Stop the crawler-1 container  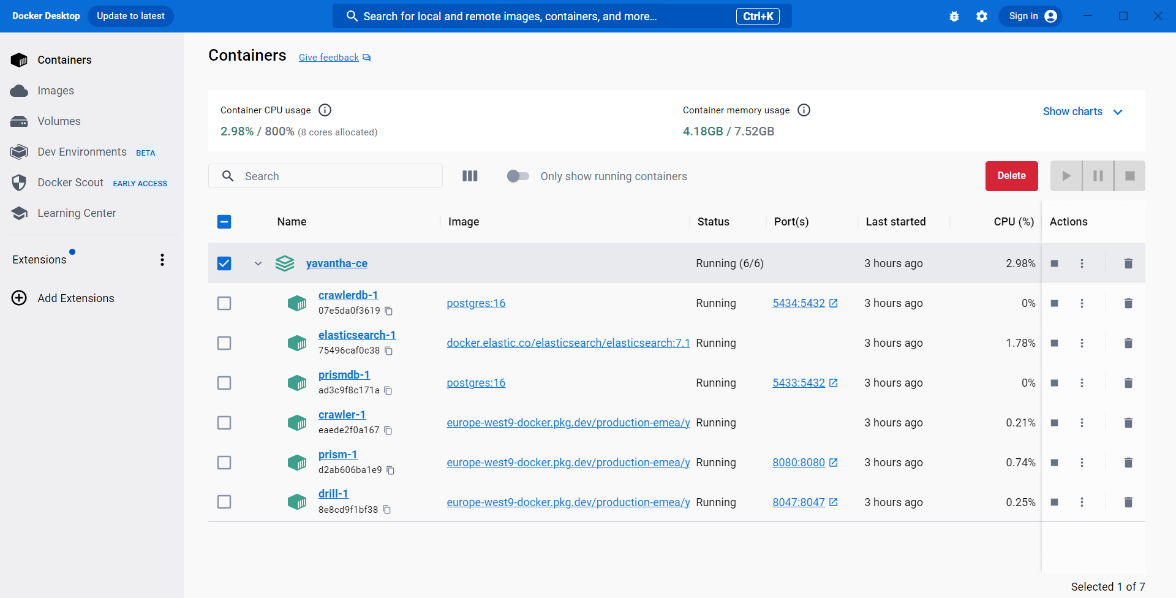click(1055, 423)
